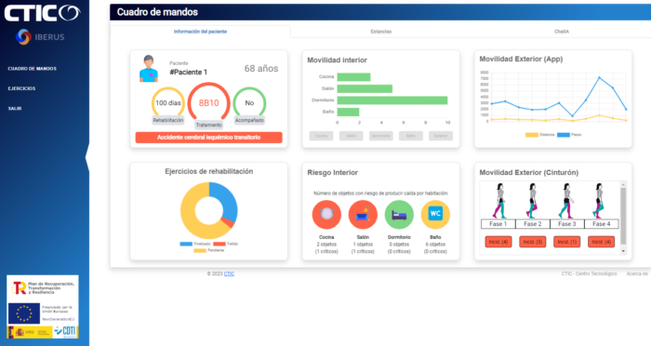
Task: Click the Salón risk icon
Action: click(x=363, y=215)
